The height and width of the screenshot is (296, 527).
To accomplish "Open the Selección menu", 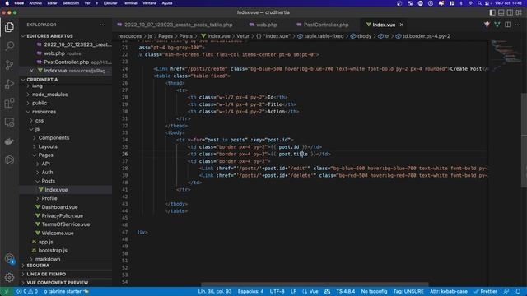I will coord(71,3).
